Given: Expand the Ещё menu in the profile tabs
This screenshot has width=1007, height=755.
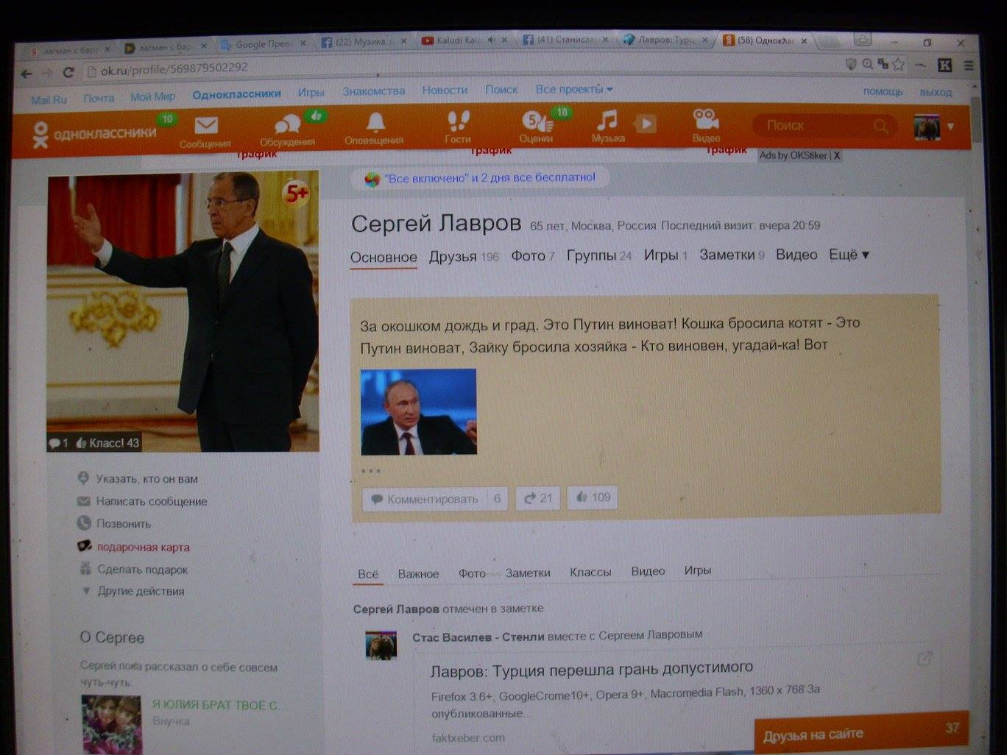Looking at the screenshot, I should pyautogui.click(x=849, y=255).
